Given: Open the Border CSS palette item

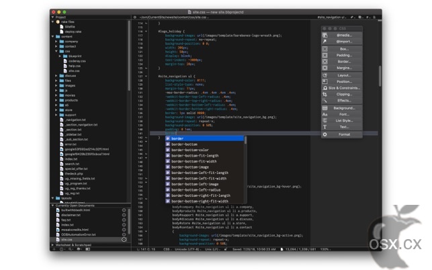Looking at the screenshot, I should (341, 62).
